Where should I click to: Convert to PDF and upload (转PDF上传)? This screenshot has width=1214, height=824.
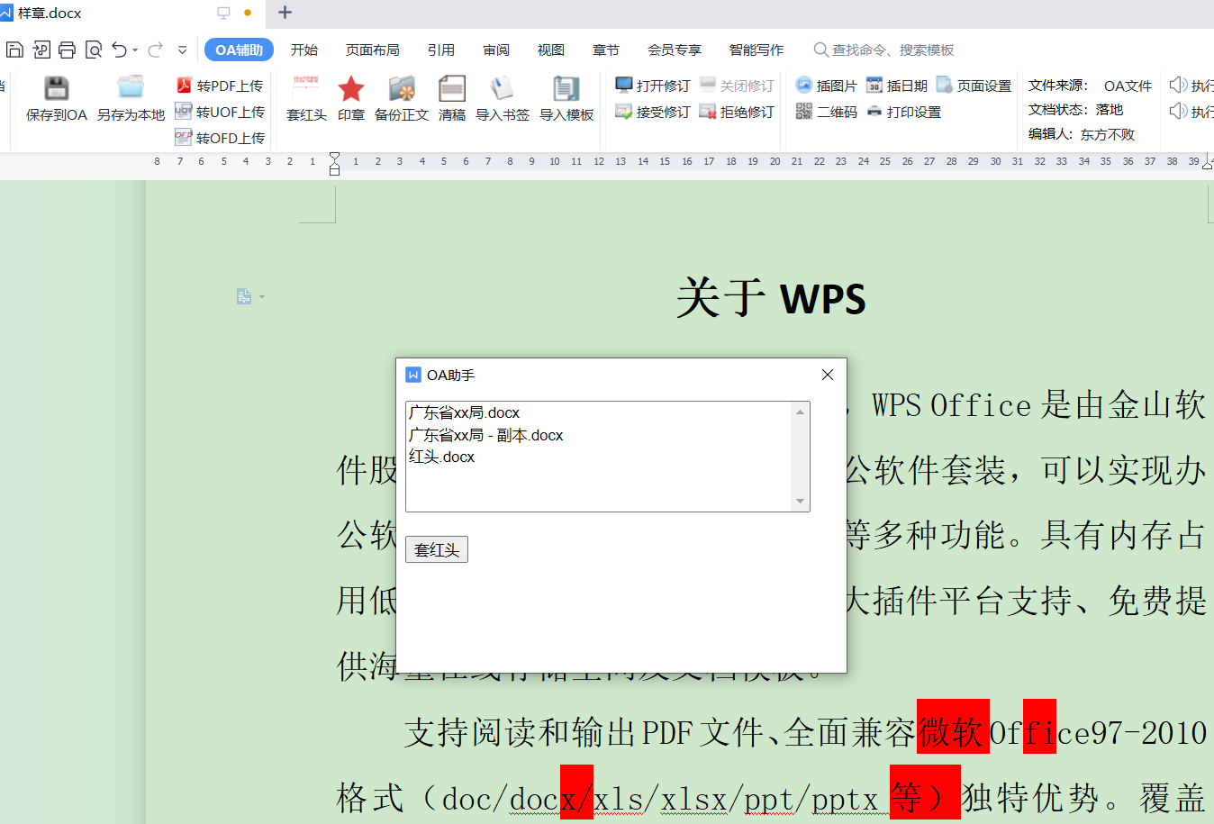(220, 86)
